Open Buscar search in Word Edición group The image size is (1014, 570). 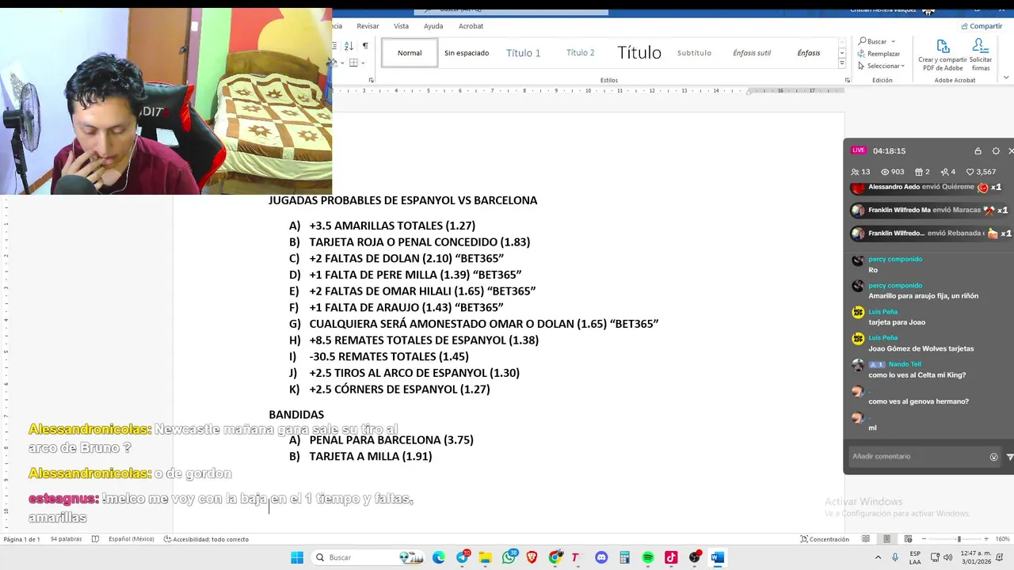point(872,41)
